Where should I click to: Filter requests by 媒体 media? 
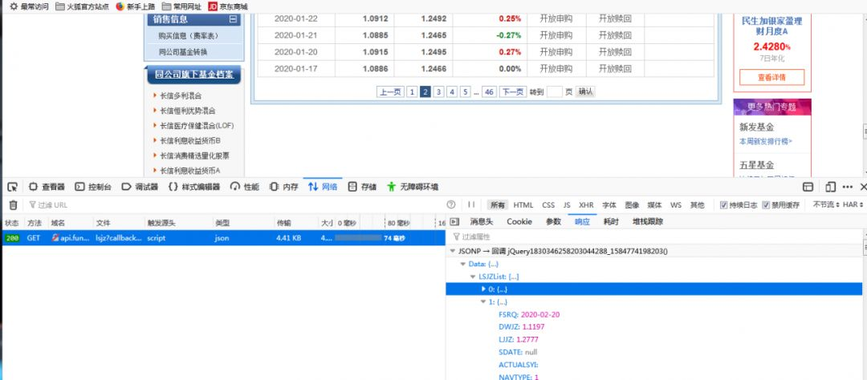click(x=655, y=205)
